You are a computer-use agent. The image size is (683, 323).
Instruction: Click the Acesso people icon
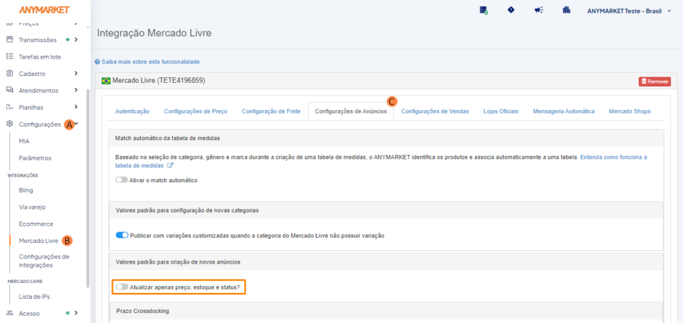point(9,313)
